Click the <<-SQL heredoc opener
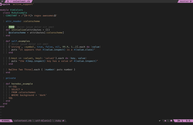Image resolution: width=193 pixels, height=125 pixels. [x=13, y=87]
